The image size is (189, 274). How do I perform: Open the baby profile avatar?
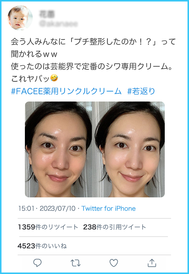20,18
